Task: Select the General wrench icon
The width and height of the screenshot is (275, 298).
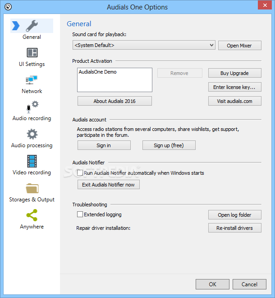Action: click(x=32, y=26)
